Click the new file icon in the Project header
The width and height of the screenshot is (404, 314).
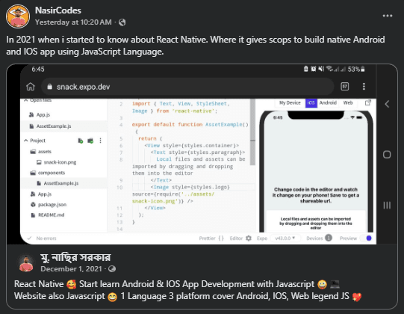[x=81, y=141]
